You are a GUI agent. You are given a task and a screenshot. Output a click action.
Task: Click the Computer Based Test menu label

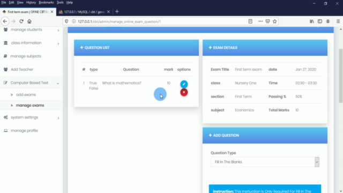pos(29,83)
